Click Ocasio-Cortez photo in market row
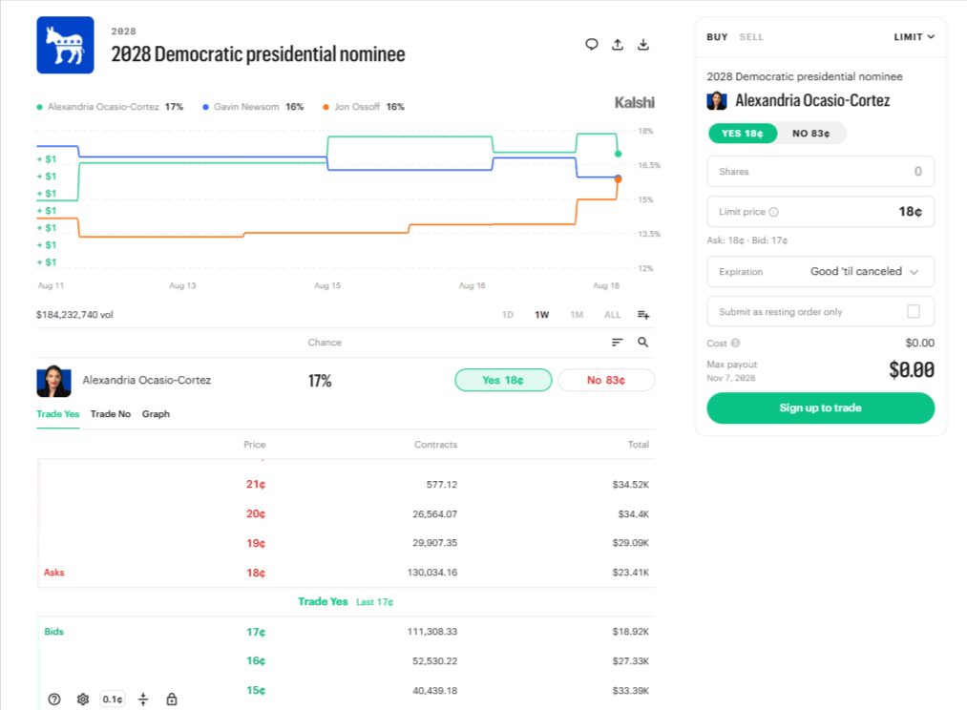Image resolution: width=967 pixels, height=710 pixels. pyautogui.click(x=54, y=381)
